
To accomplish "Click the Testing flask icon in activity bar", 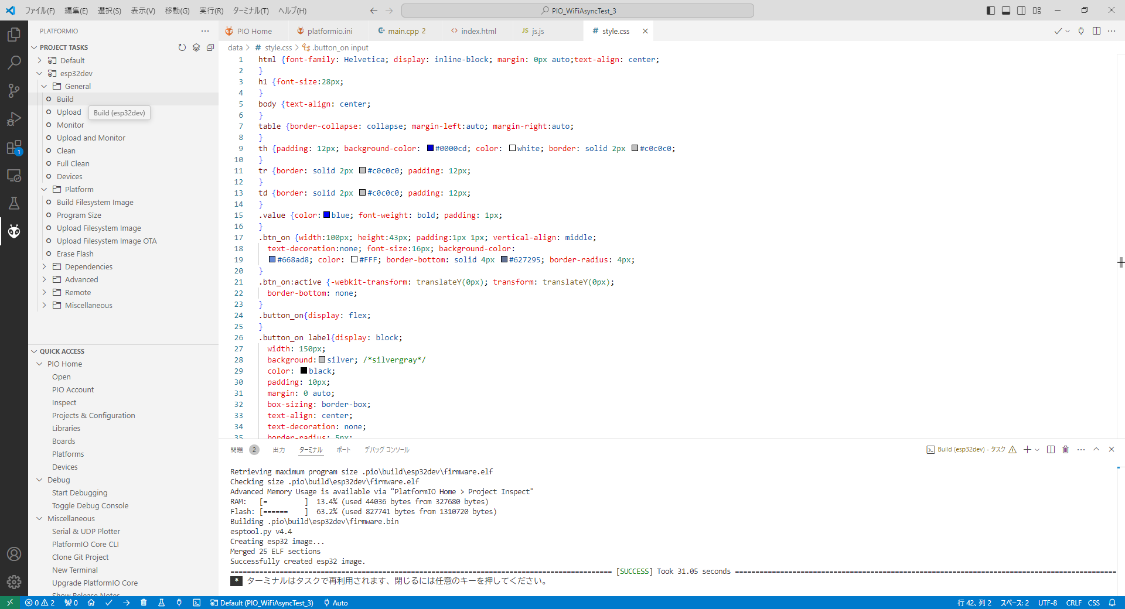I will (x=14, y=203).
